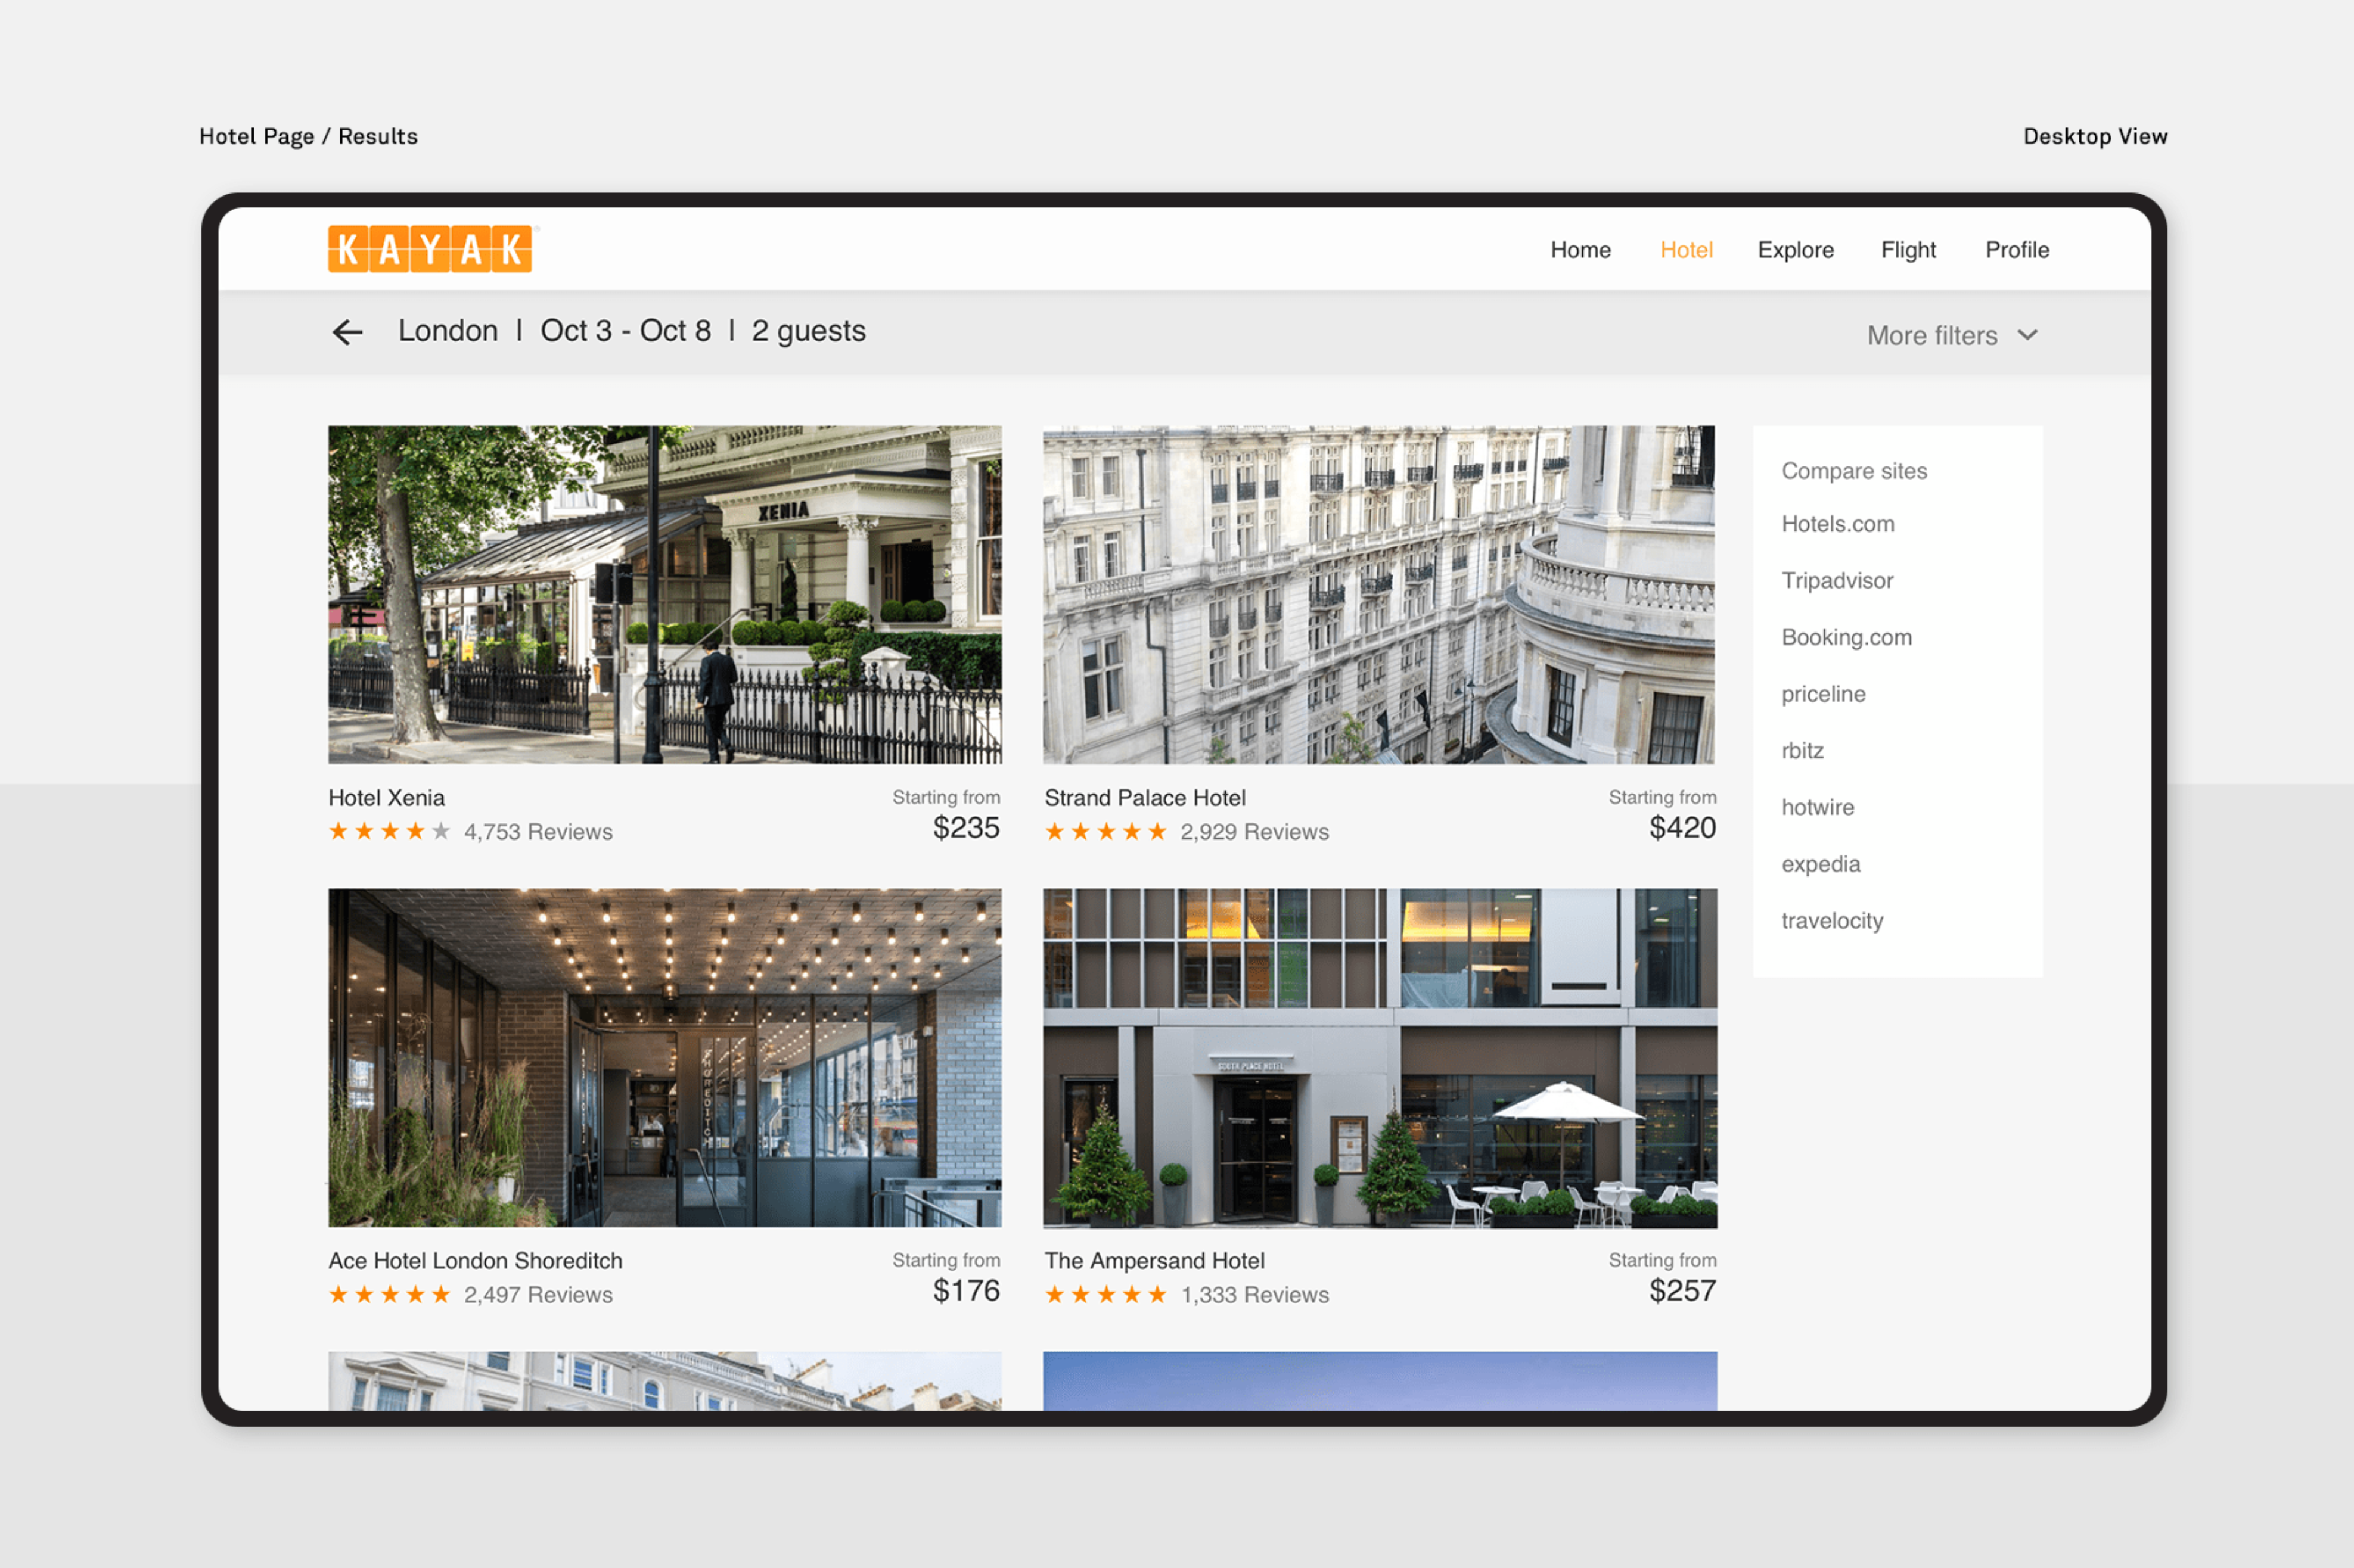
Task: Open the Profile nav item
Action: [2017, 250]
